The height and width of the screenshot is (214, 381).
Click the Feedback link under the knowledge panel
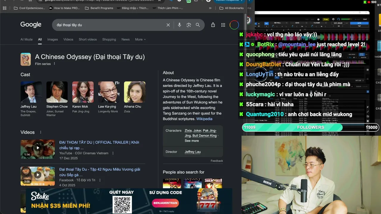point(217,161)
